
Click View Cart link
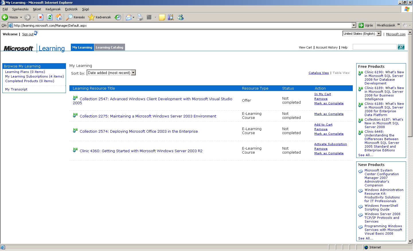coord(305,47)
